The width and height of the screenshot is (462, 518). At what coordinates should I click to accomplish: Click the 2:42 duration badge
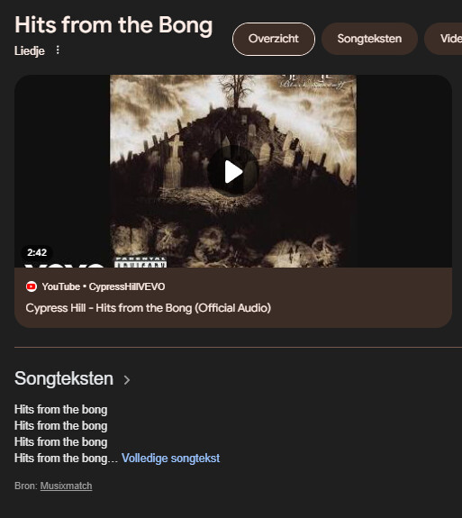click(x=37, y=253)
